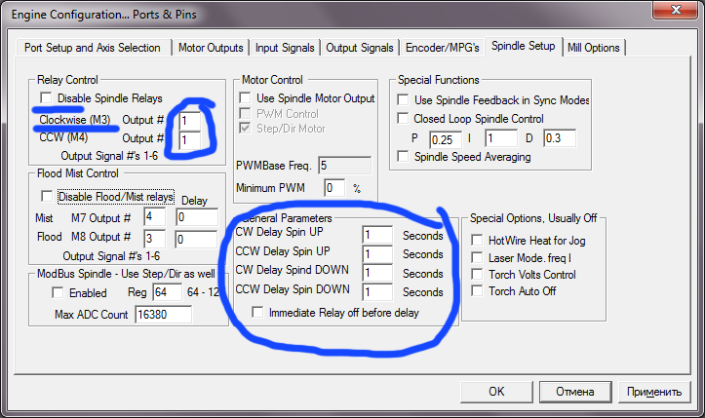Check Immediate Relay off before delay
This screenshot has width=705, height=418.
pos(257,313)
